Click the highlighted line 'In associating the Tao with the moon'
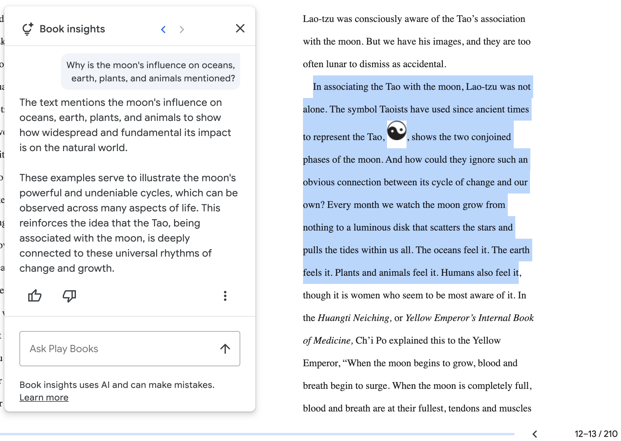 tap(422, 87)
